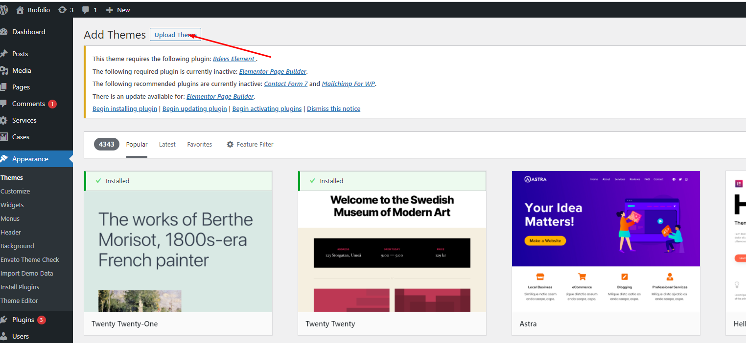Switch to the Latest tab
Viewport: 746px width, 343px height.
(x=167, y=144)
